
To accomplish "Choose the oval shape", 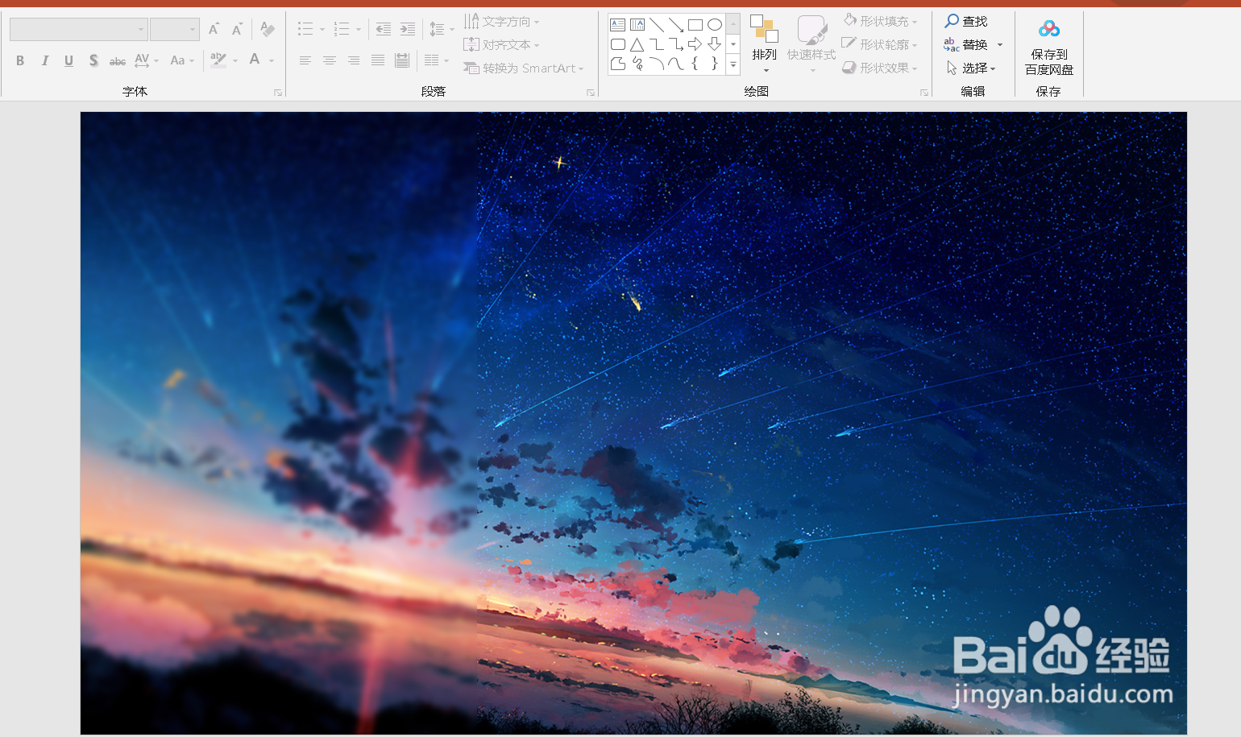I will [x=715, y=25].
